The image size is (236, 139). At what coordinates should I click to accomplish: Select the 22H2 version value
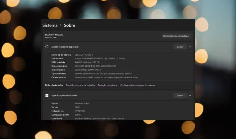click(x=77, y=107)
